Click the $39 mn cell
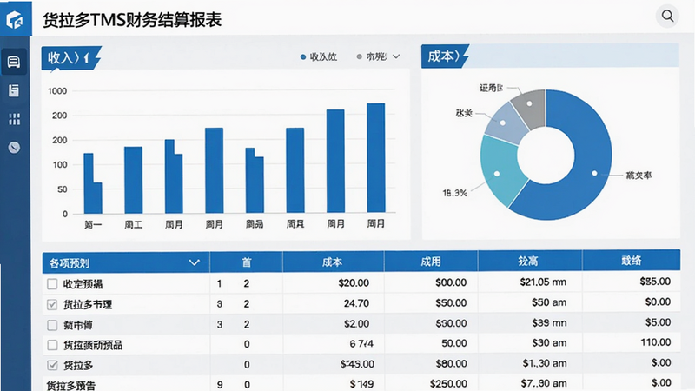The width and height of the screenshot is (695, 391). point(549,322)
